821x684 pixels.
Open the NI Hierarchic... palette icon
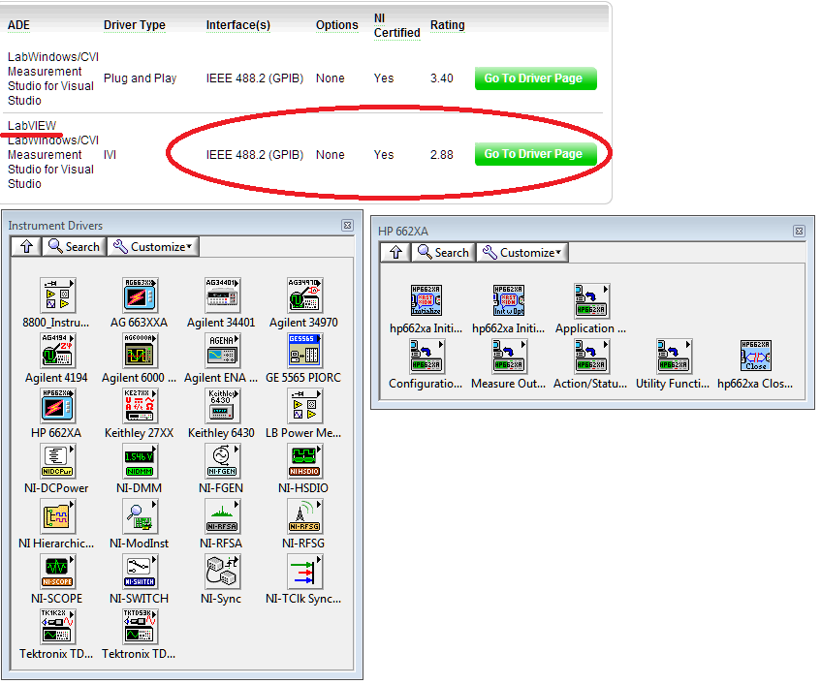point(57,516)
